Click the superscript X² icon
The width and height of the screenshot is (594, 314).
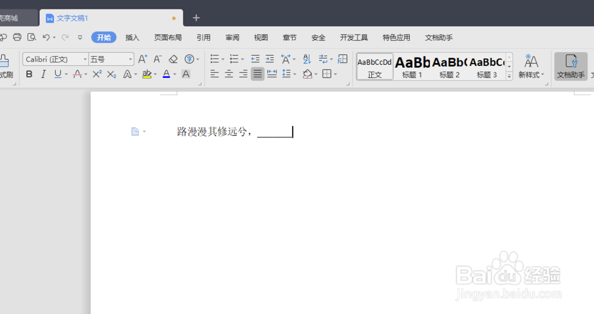coord(97,74)
